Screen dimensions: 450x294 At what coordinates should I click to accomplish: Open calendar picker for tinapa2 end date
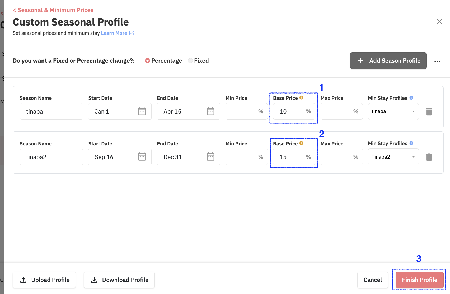tap(210, 157)
